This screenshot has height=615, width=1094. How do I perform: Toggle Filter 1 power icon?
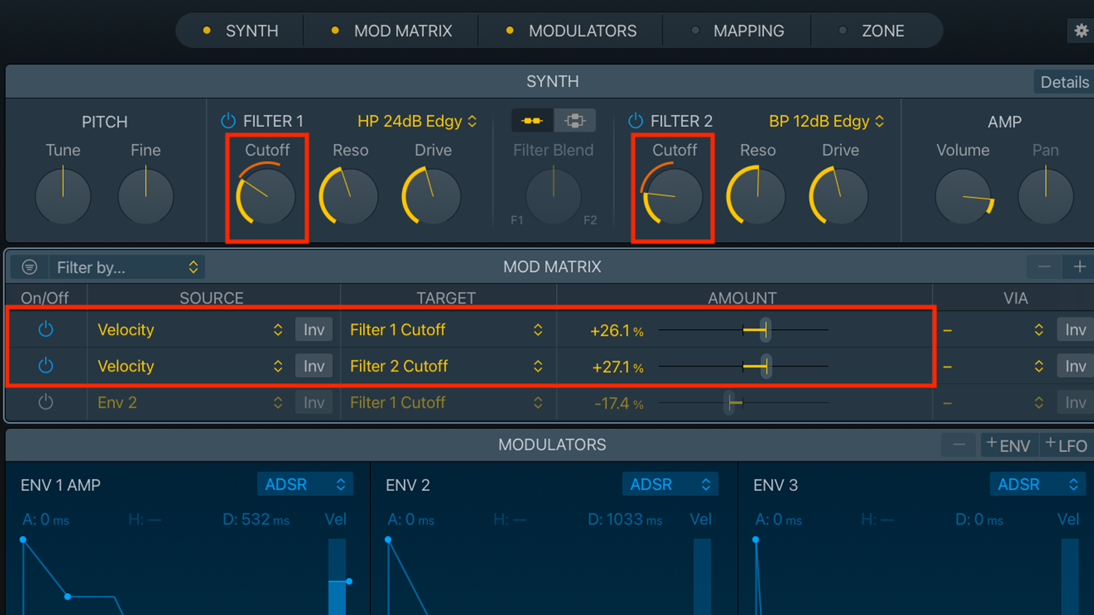point(228,121)
